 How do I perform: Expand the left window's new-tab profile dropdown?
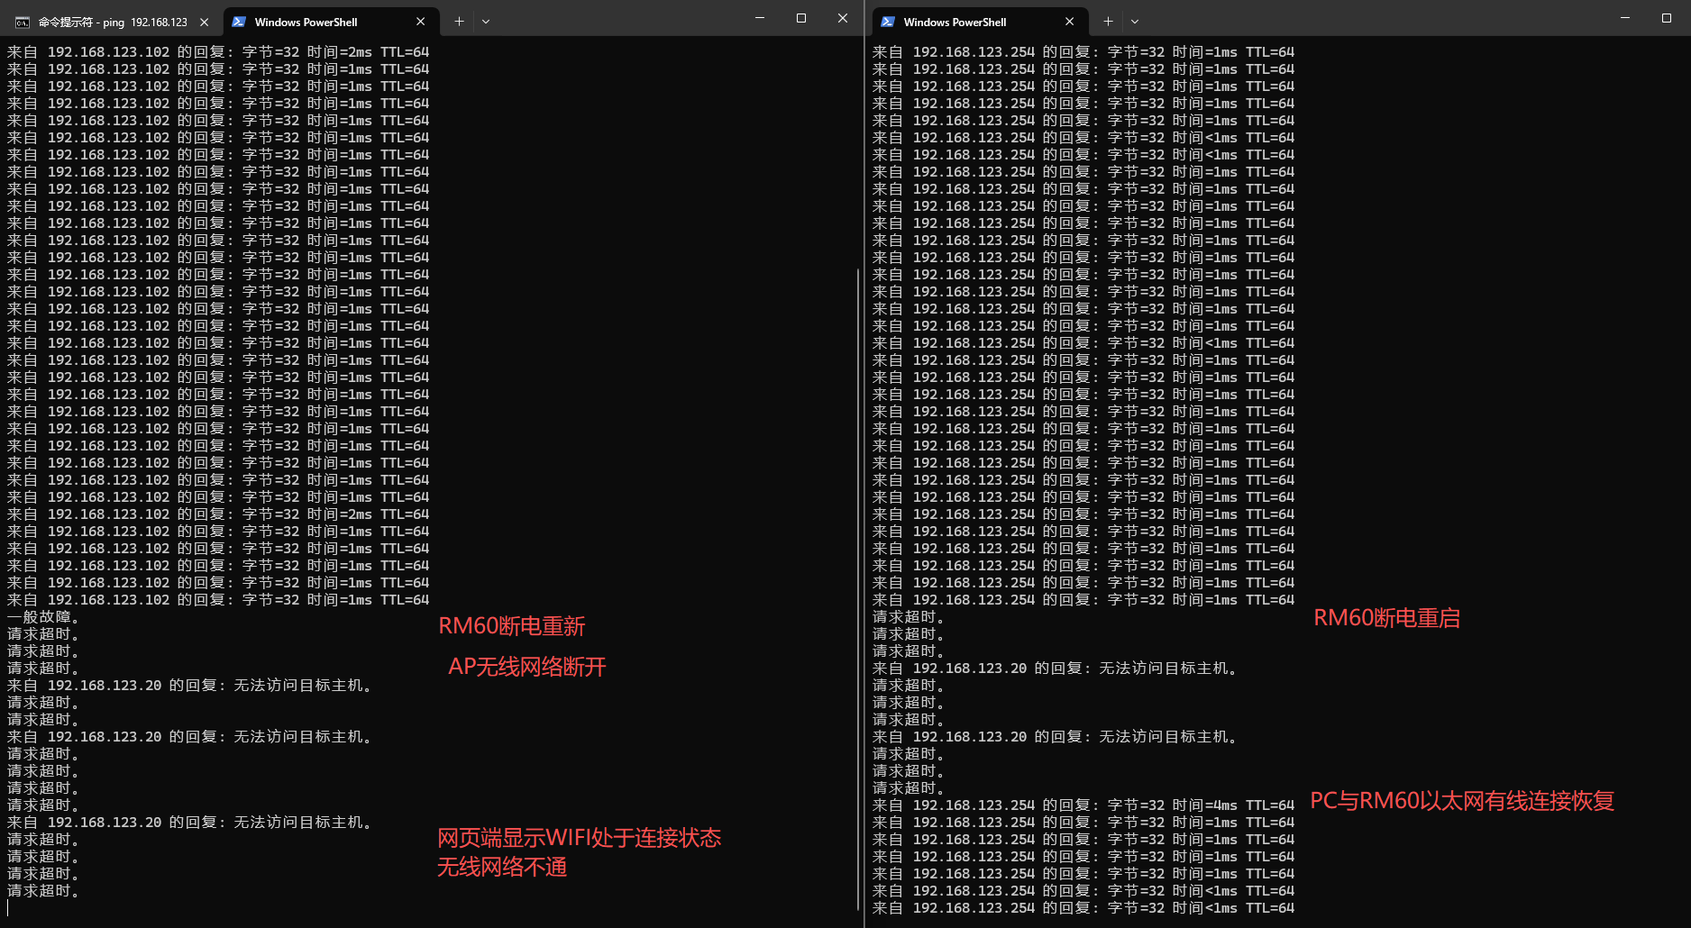click(x=486, y=22)
